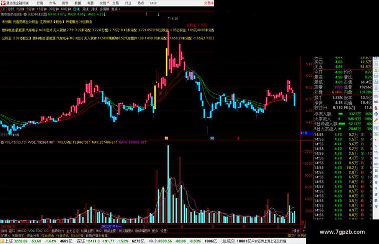This screenshot has width=379, height=244.
Task: Switch to 60分钟 period
Action: [66, 9]
